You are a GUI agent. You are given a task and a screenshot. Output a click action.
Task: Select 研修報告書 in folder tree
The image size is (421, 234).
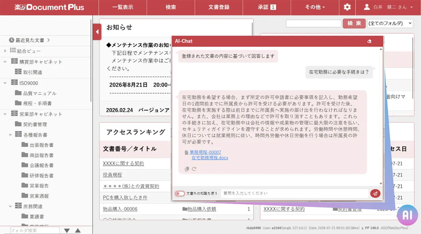[x=41, y=176]
